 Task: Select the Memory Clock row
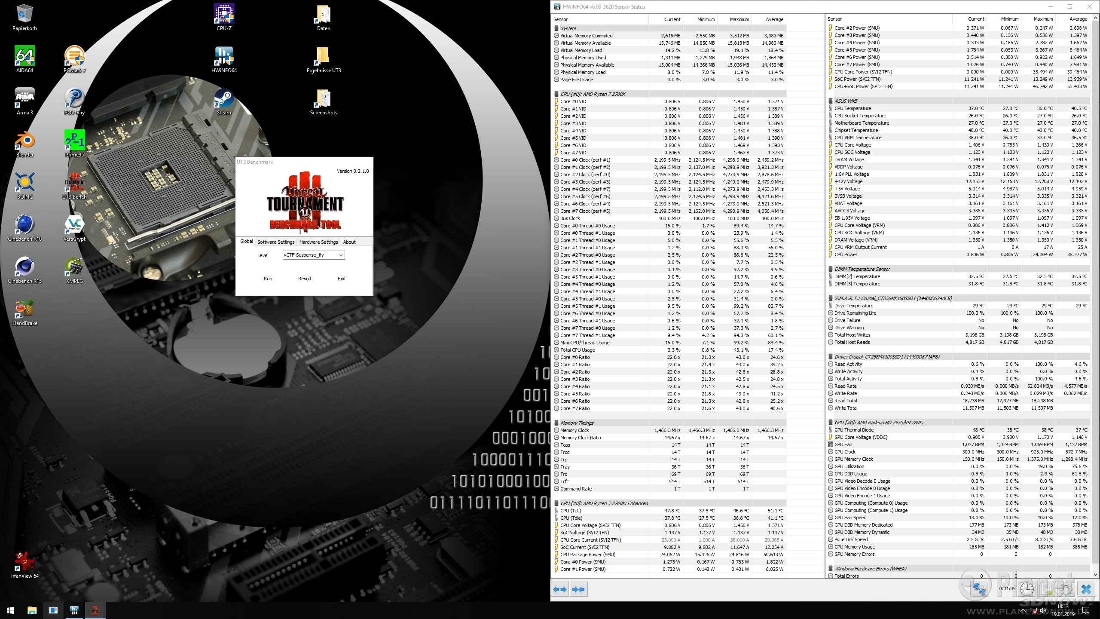(x=669, y=430)
